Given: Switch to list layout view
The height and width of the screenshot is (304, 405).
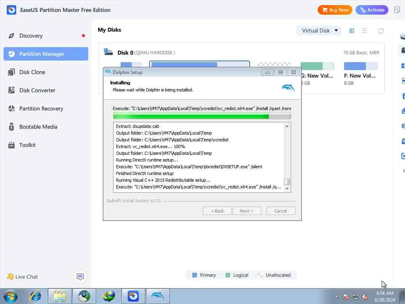Looking at the screenshot, I should [365, 31].
